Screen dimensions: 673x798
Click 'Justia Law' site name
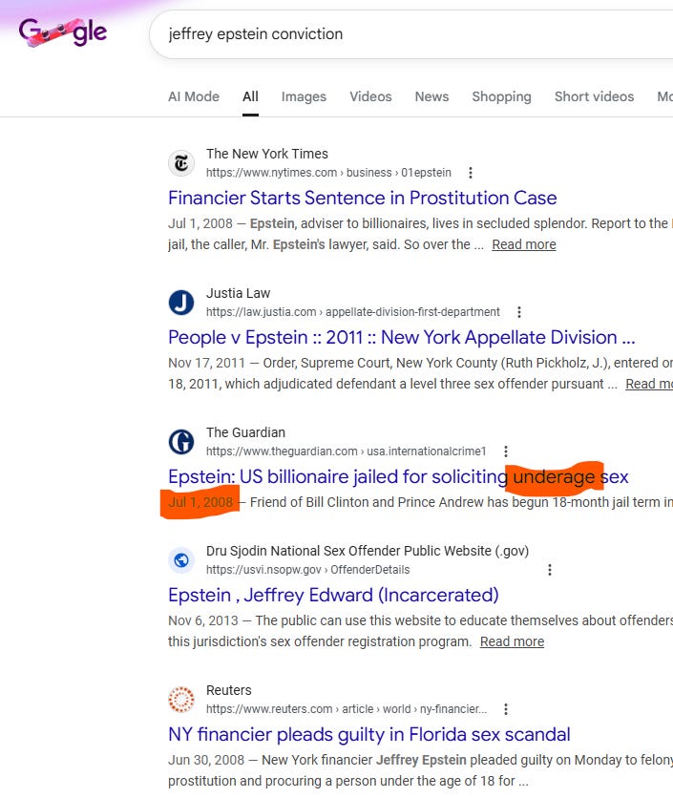(239, 293)
